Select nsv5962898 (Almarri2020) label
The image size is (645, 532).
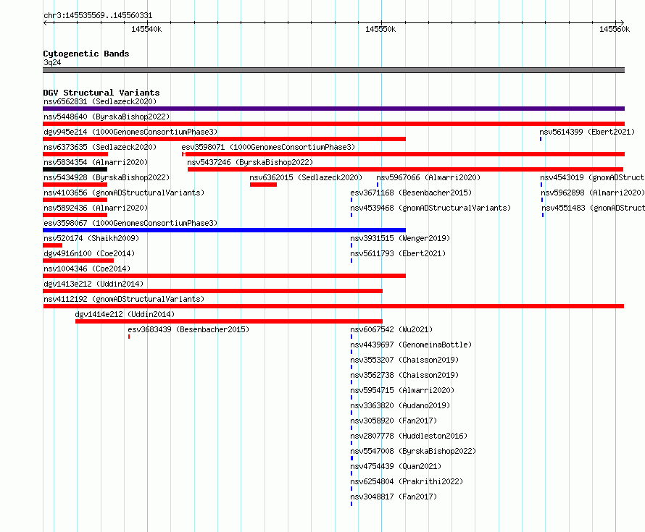[593, 193]
